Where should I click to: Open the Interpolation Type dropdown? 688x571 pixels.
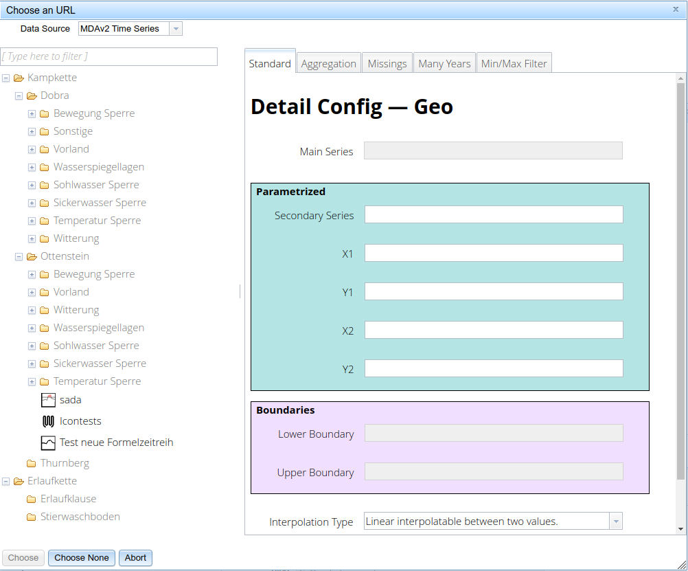(615, 521)
